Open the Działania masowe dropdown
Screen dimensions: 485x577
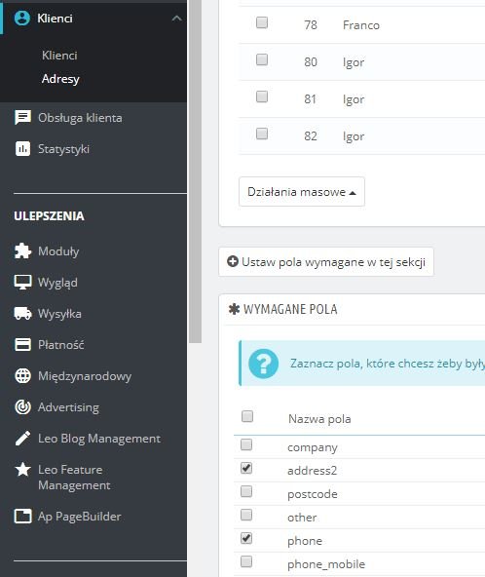click(302, 192)
